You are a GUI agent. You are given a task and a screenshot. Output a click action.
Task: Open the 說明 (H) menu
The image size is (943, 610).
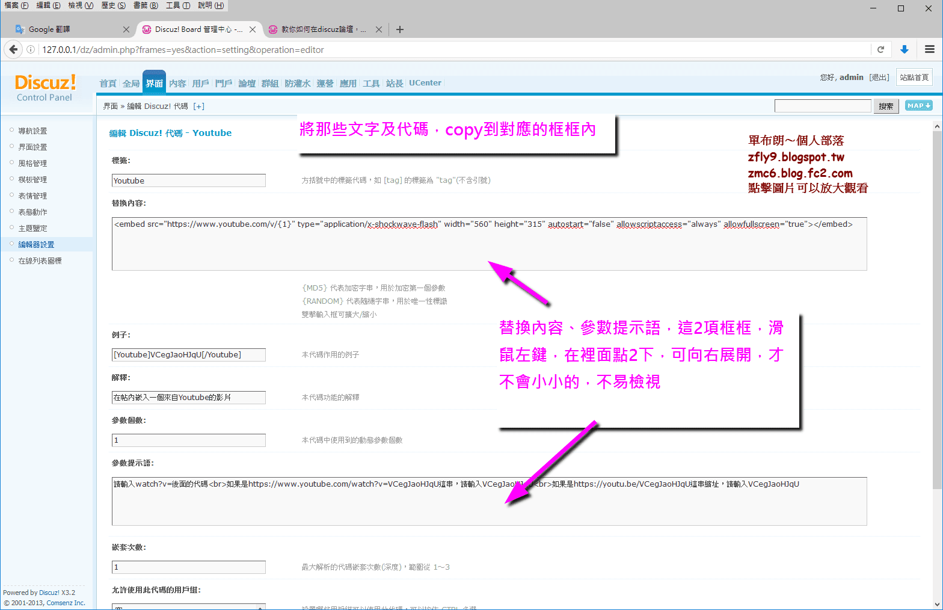(210, 5)
